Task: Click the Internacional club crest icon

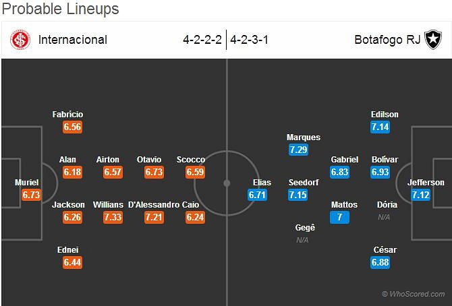Action: (20, 40)
